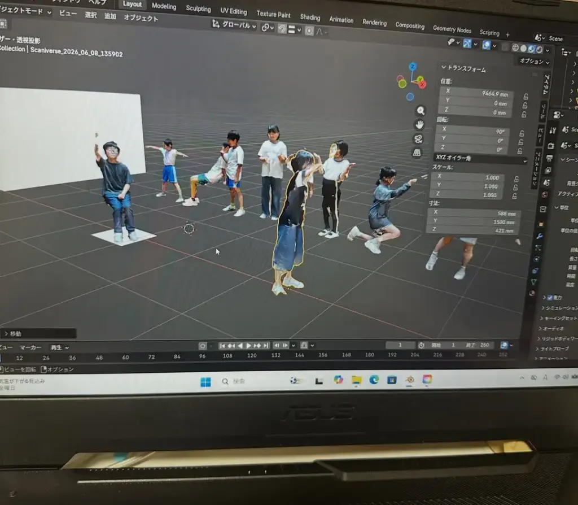Open the Windows Start menu
The image size is (578, 505).
click(x=205, y=382)
